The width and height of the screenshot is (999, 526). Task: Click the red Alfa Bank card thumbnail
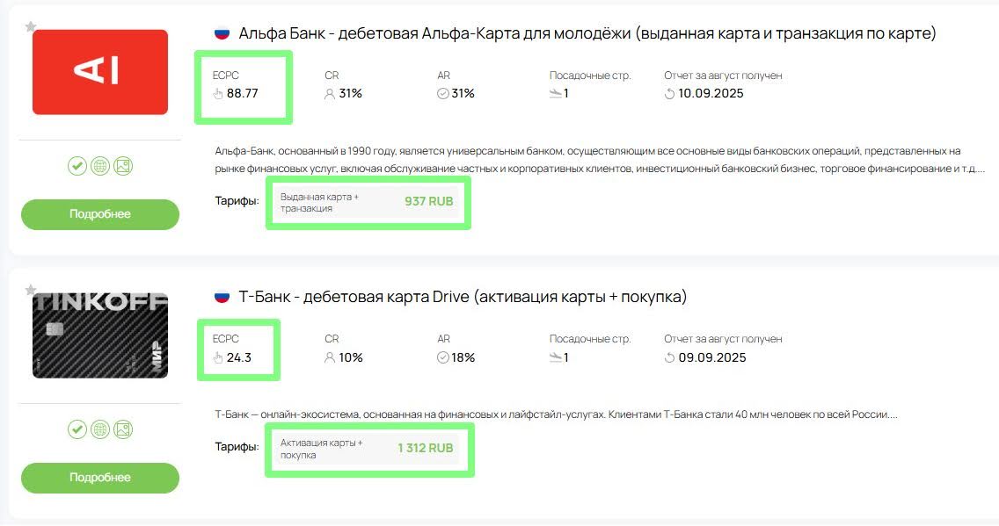(x=100, y=72)
